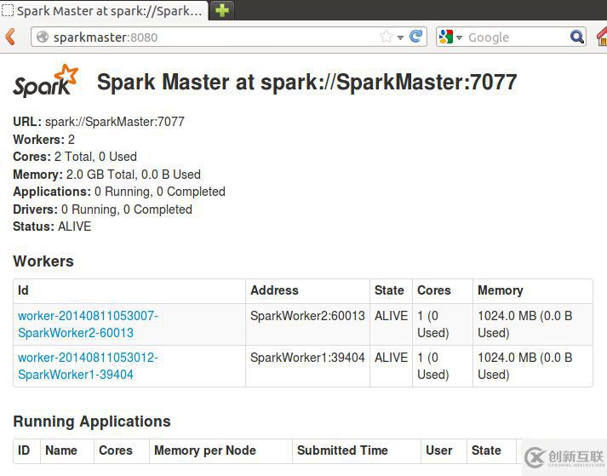Click ALIVE state in SparkWorker2 row

pos(391,316)
